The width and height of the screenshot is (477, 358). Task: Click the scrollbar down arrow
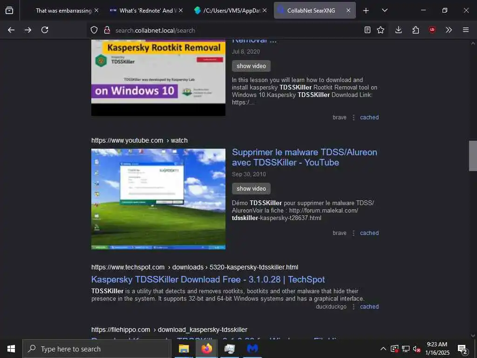coord(473,336)
